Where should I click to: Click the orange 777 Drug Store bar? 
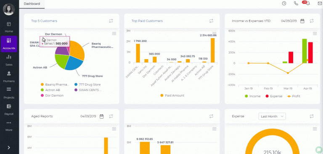(212, 50)
